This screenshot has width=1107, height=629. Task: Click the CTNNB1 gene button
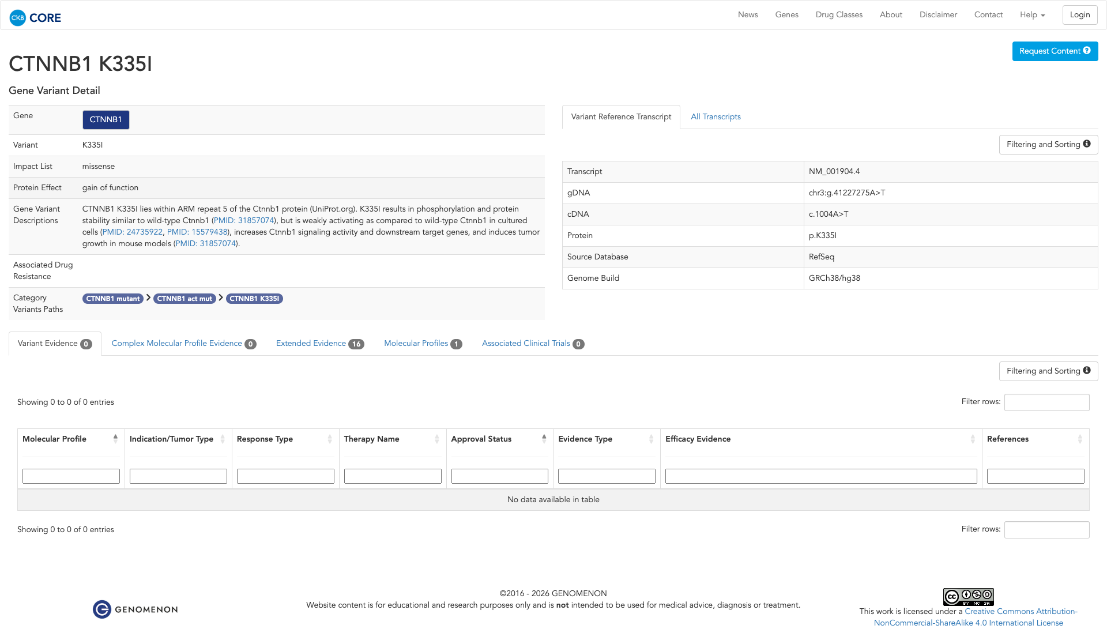[106, 120]
